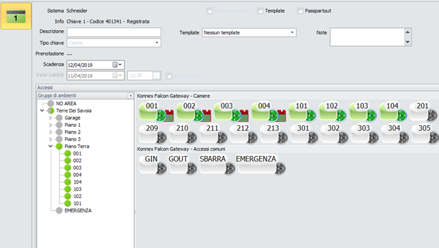Select tree item 001 under Piano Terra
This screenshot has height=248, width=439.
pyautogui.click(x=77, y=153)
